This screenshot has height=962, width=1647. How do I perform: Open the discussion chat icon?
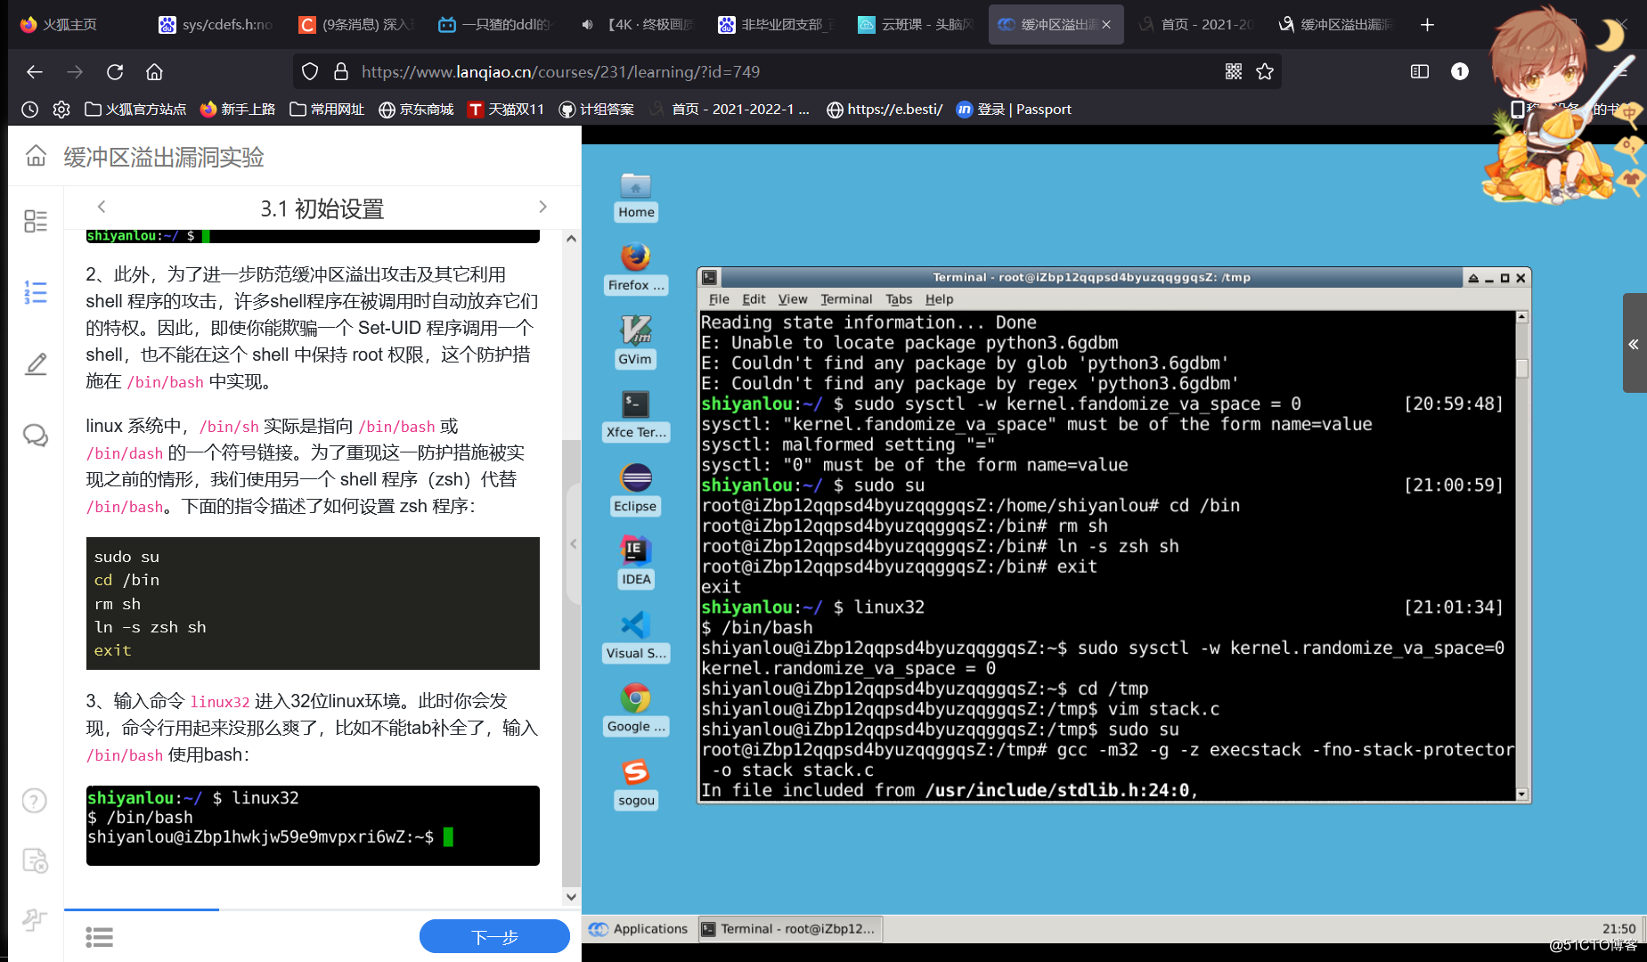pos(36,435)
